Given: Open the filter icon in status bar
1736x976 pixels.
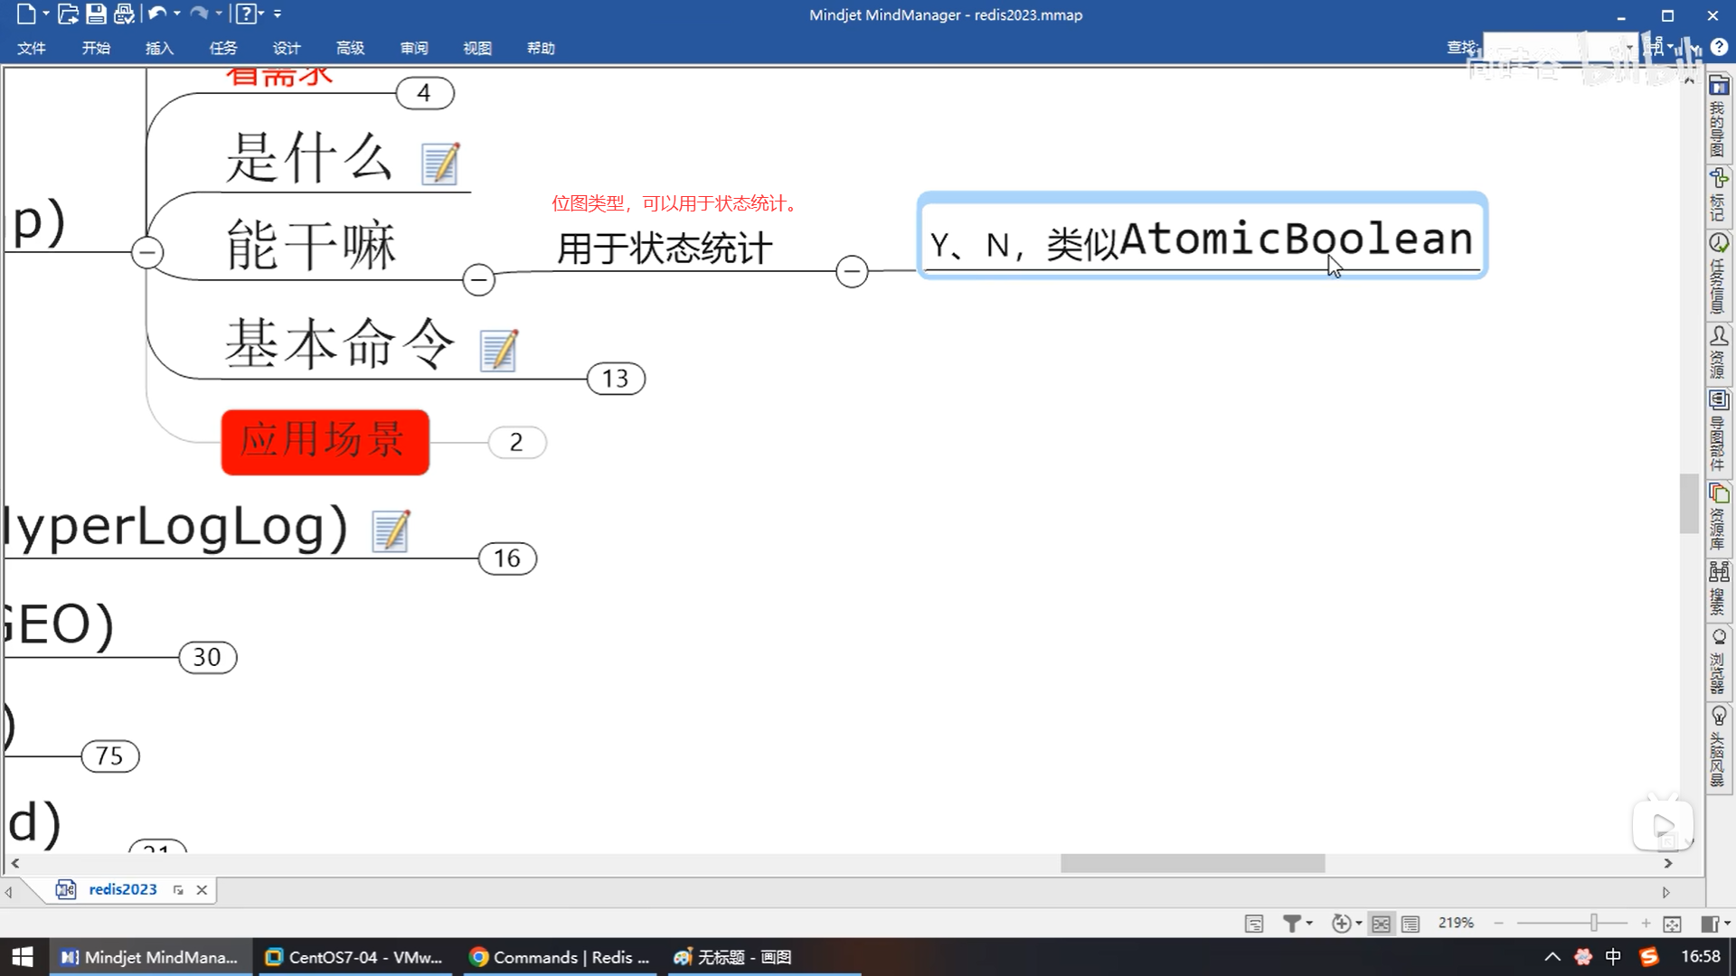Looking at the screenshot, I should point(1292,923).
